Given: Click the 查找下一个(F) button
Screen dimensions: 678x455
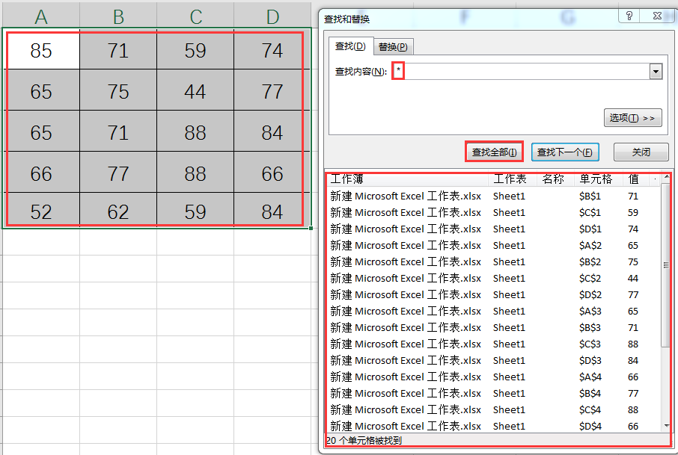Looking at the screenshot, I should pyautogui.click(x=565, y=152).
